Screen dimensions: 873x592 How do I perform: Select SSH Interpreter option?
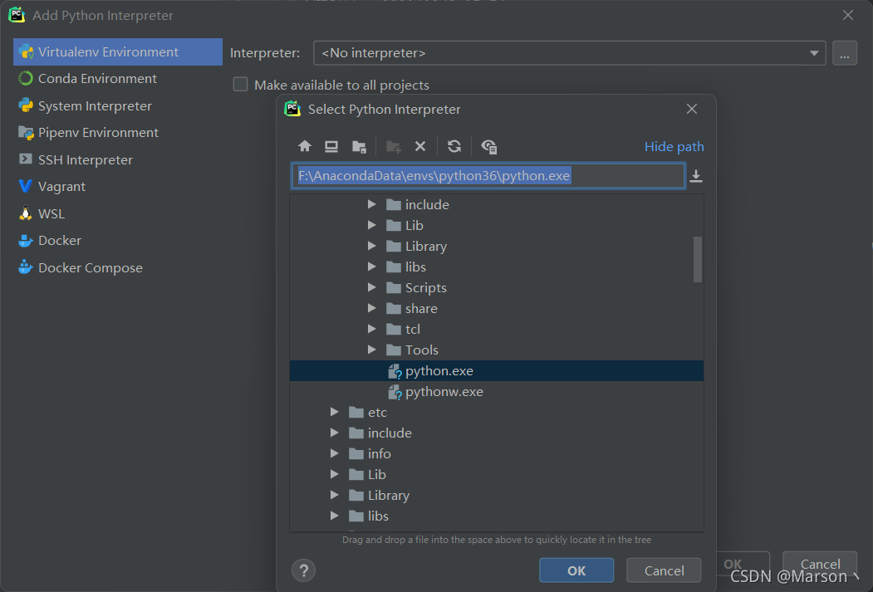pos(118,159)
